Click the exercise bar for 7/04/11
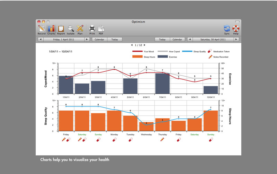Image resolution: width=277 pixels, height=174 pixels. [162, 84]
